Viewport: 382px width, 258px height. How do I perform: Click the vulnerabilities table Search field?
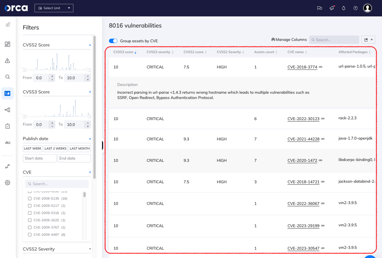334,40
